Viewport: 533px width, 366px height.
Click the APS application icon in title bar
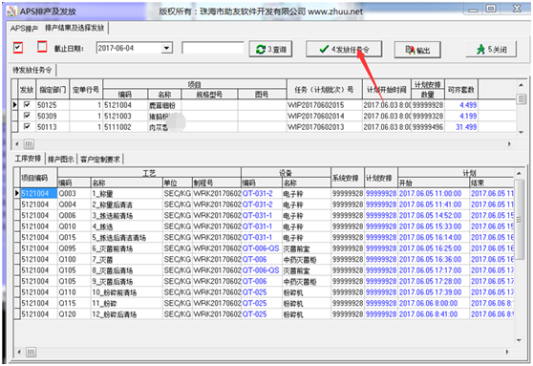11,11
